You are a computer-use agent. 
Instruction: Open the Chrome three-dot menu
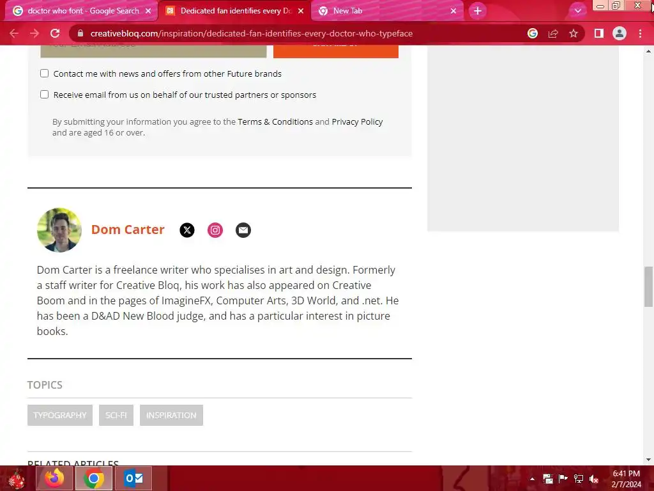coord(640,33)
